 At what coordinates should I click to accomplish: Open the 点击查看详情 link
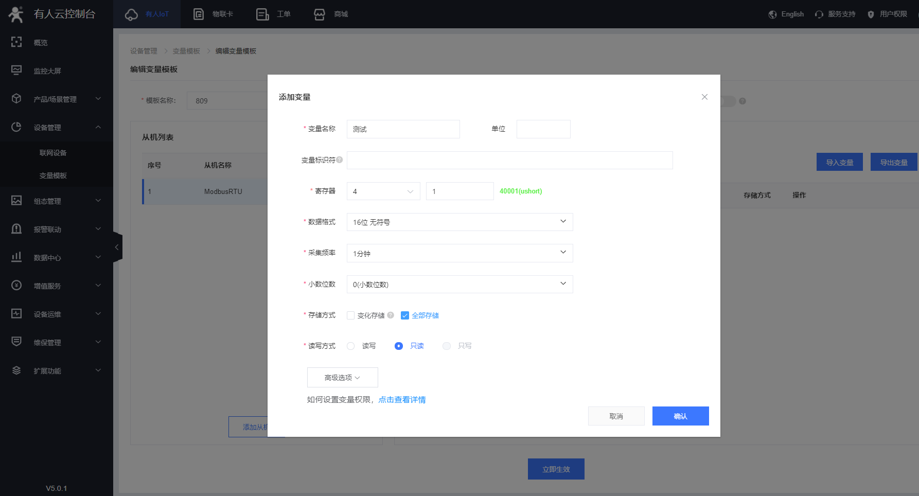[x=402, y=400]
